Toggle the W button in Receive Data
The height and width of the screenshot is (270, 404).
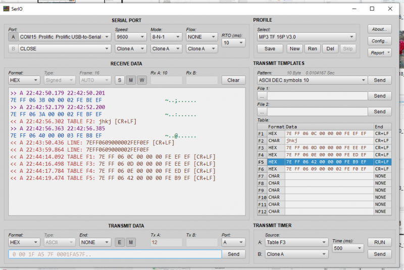(x=142, y=80)
